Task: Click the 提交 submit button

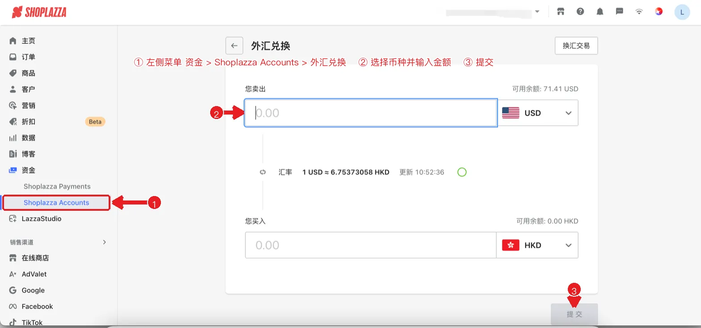Action: (x=574, y=314)
